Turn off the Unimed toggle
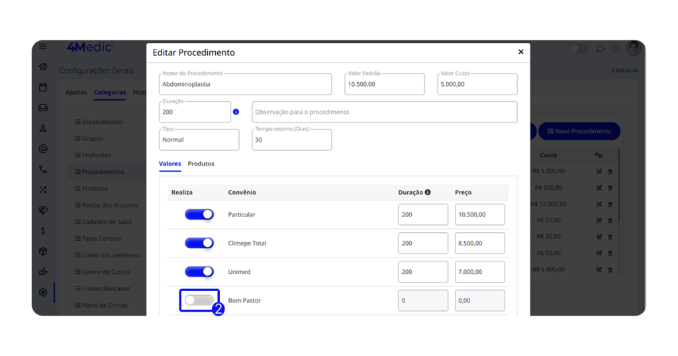This screenshot has width=678, height=356. coord(199,271)
